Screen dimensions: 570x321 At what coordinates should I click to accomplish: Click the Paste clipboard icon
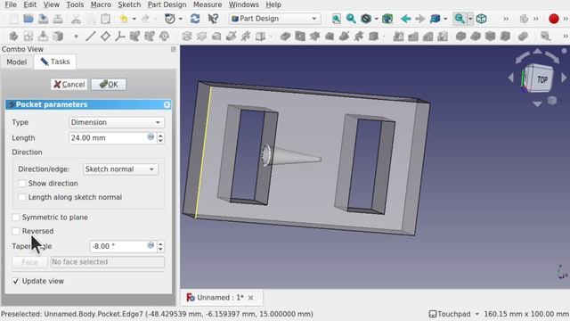(105, 19)
